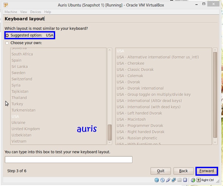This screenshot has height=186, width=223.
Task: Select USA - Alternative international variant
Action: (x=164, y=57)
